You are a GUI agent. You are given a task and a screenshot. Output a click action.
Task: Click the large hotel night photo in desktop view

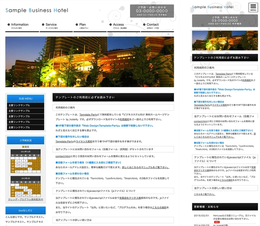click(x=90, y=62)
